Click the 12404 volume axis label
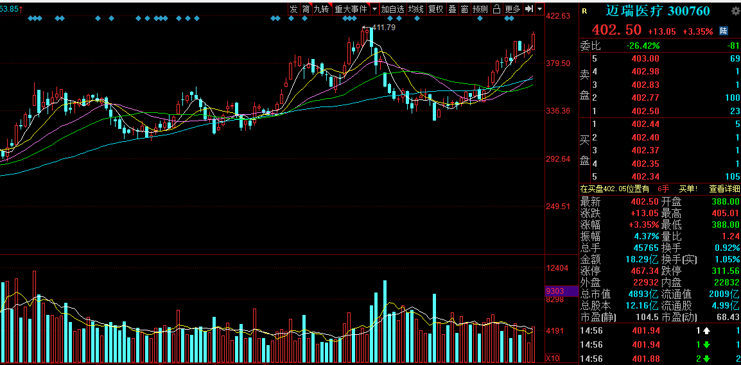Screen dimensions: 741x365 pyautogui.click(x=557, y=267)
